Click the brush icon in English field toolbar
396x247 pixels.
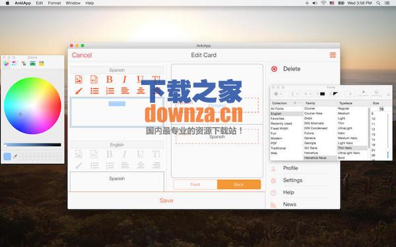tap(79, 165)
